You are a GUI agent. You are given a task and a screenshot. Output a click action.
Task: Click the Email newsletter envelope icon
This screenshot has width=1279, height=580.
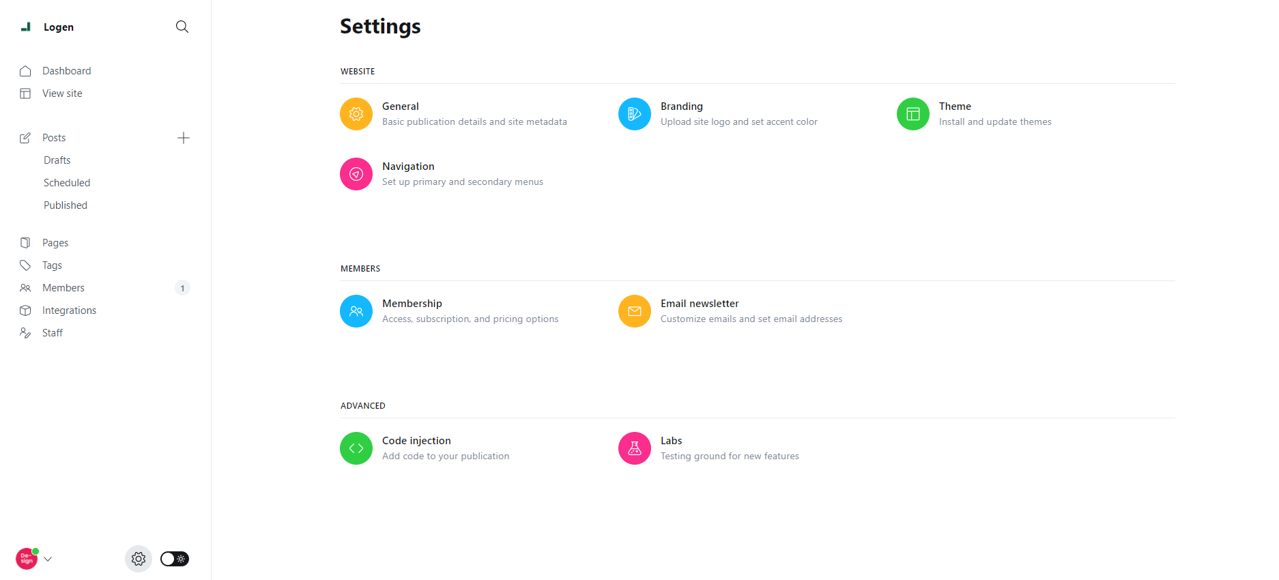click(635, 311)
